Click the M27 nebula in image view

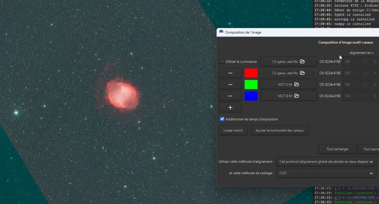click(122, 95)
